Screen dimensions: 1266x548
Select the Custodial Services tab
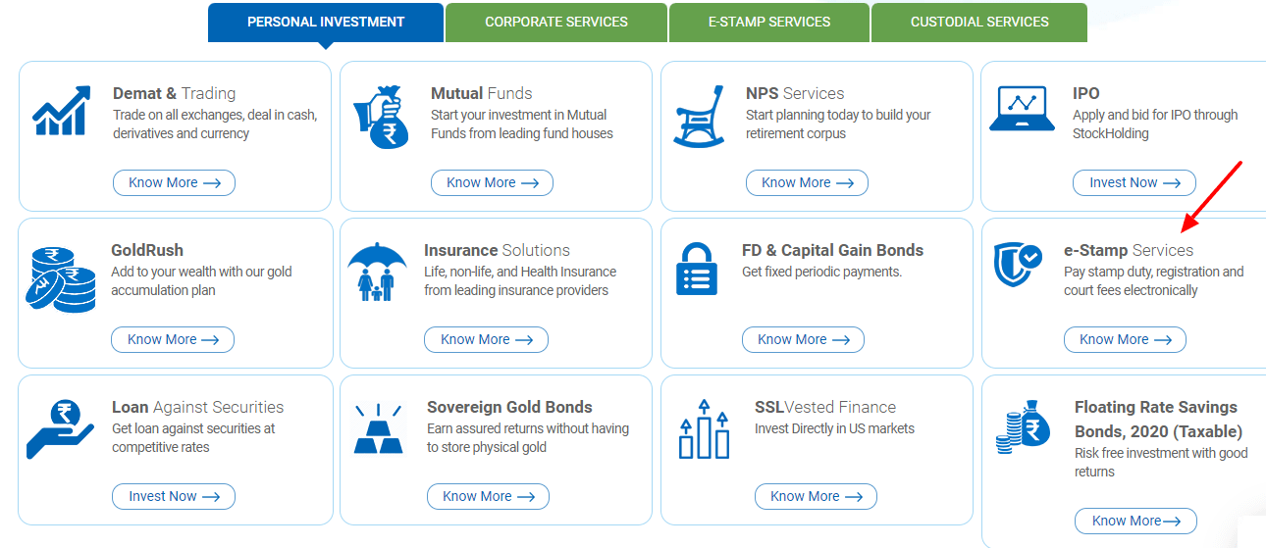pos(979,22)
